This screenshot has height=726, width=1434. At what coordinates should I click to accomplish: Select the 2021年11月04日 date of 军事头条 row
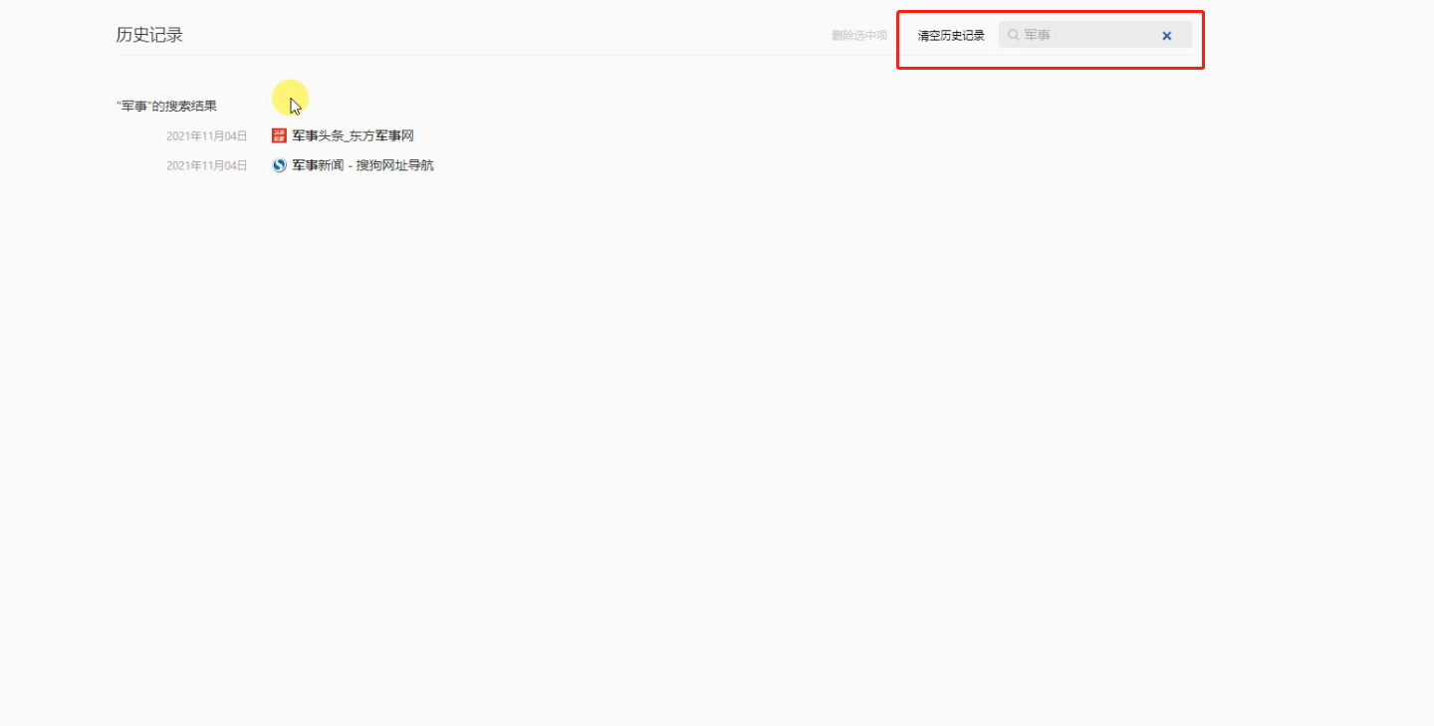206,136
